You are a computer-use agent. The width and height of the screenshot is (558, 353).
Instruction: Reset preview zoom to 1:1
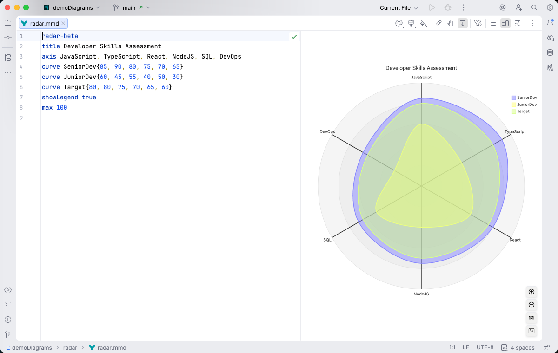click(531, 318)
